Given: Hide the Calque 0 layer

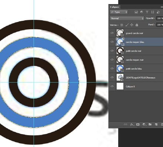Looking at the screenshot, I should point(112,86).
